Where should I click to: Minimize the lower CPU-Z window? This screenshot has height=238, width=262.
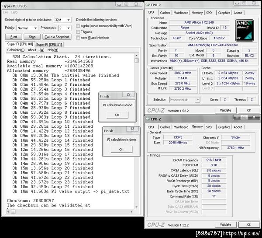237,117
